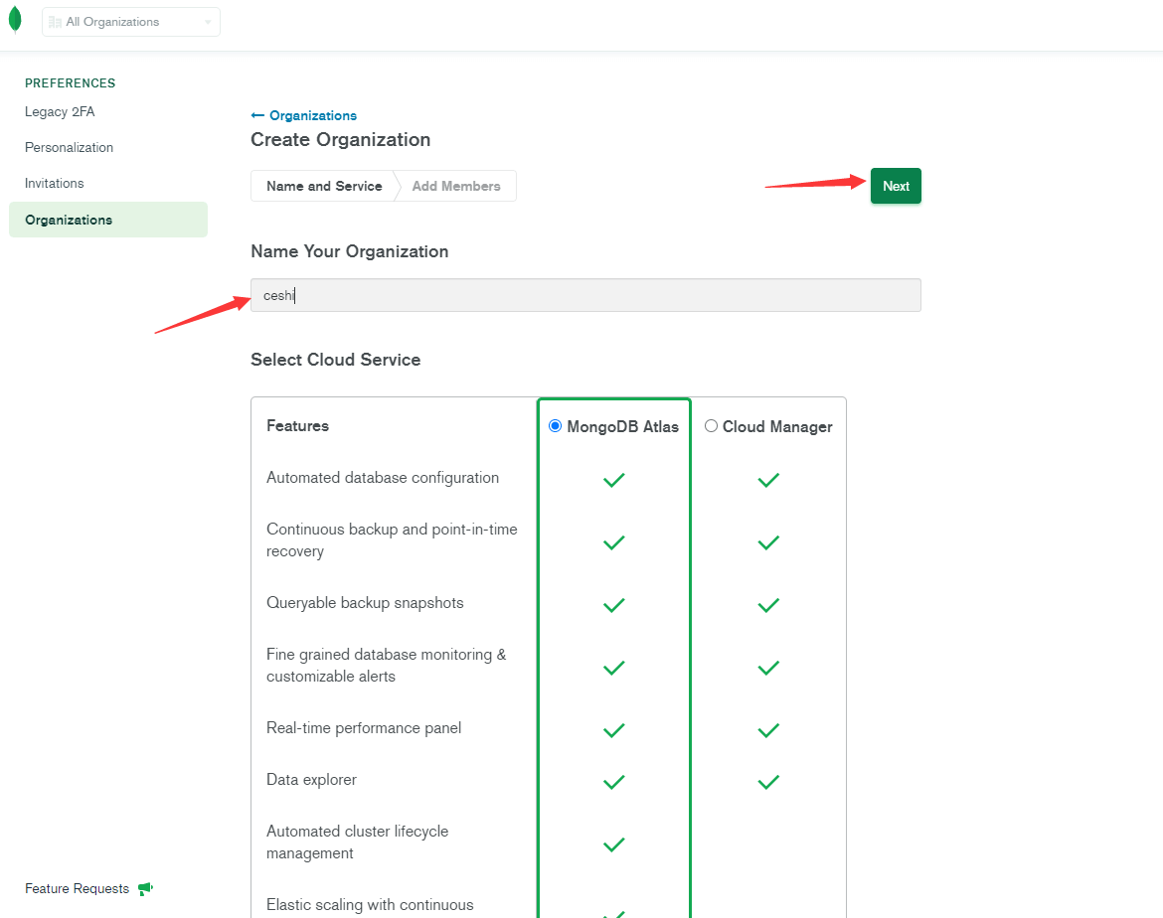1163x918 pixels.
Task: Focus the organization name input field
Action: (585, 295)
